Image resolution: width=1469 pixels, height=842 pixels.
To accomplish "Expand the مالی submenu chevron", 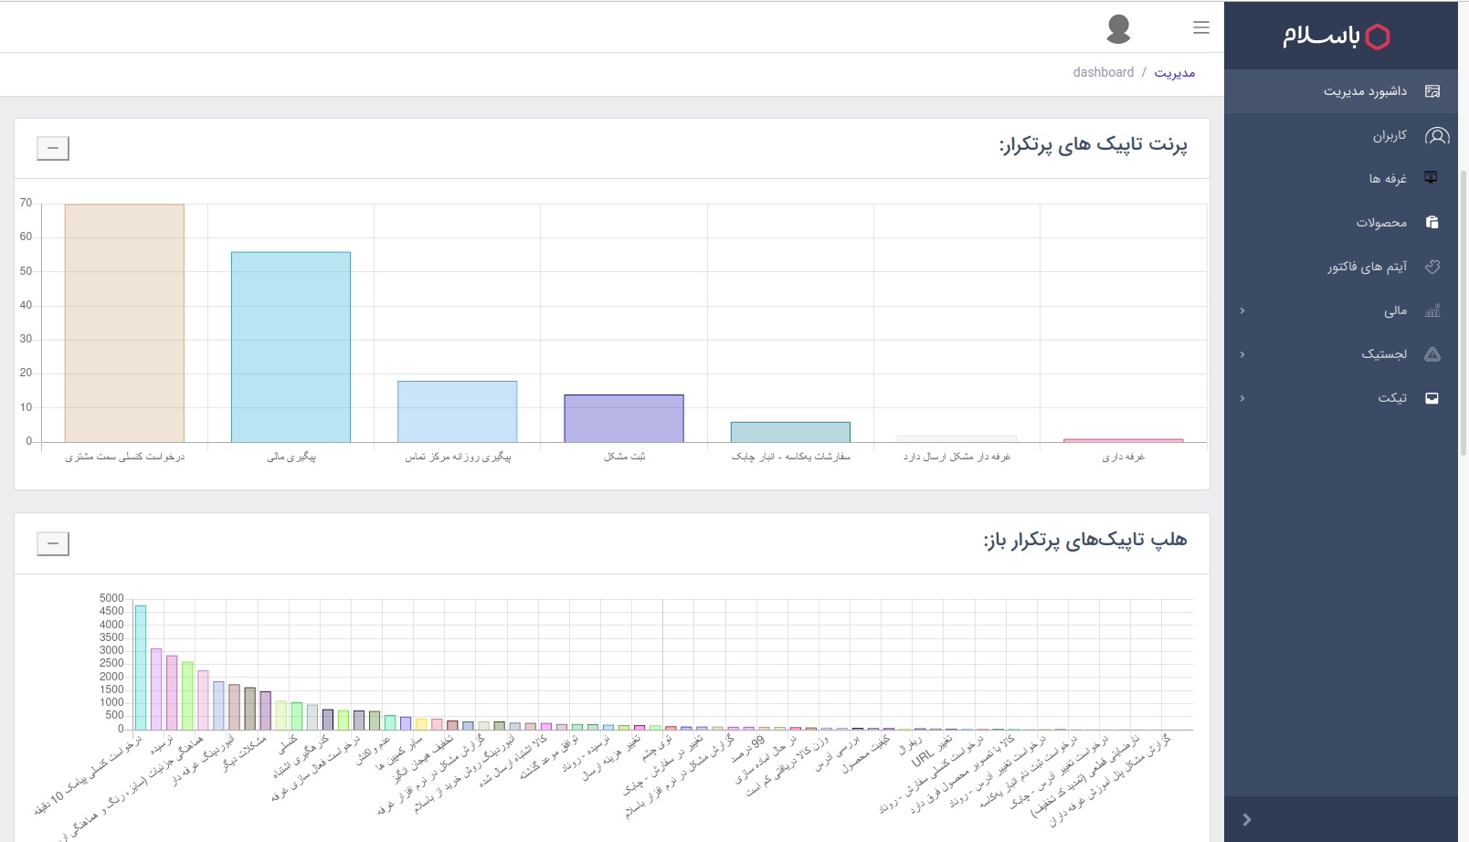I will tap(1242, 310).
